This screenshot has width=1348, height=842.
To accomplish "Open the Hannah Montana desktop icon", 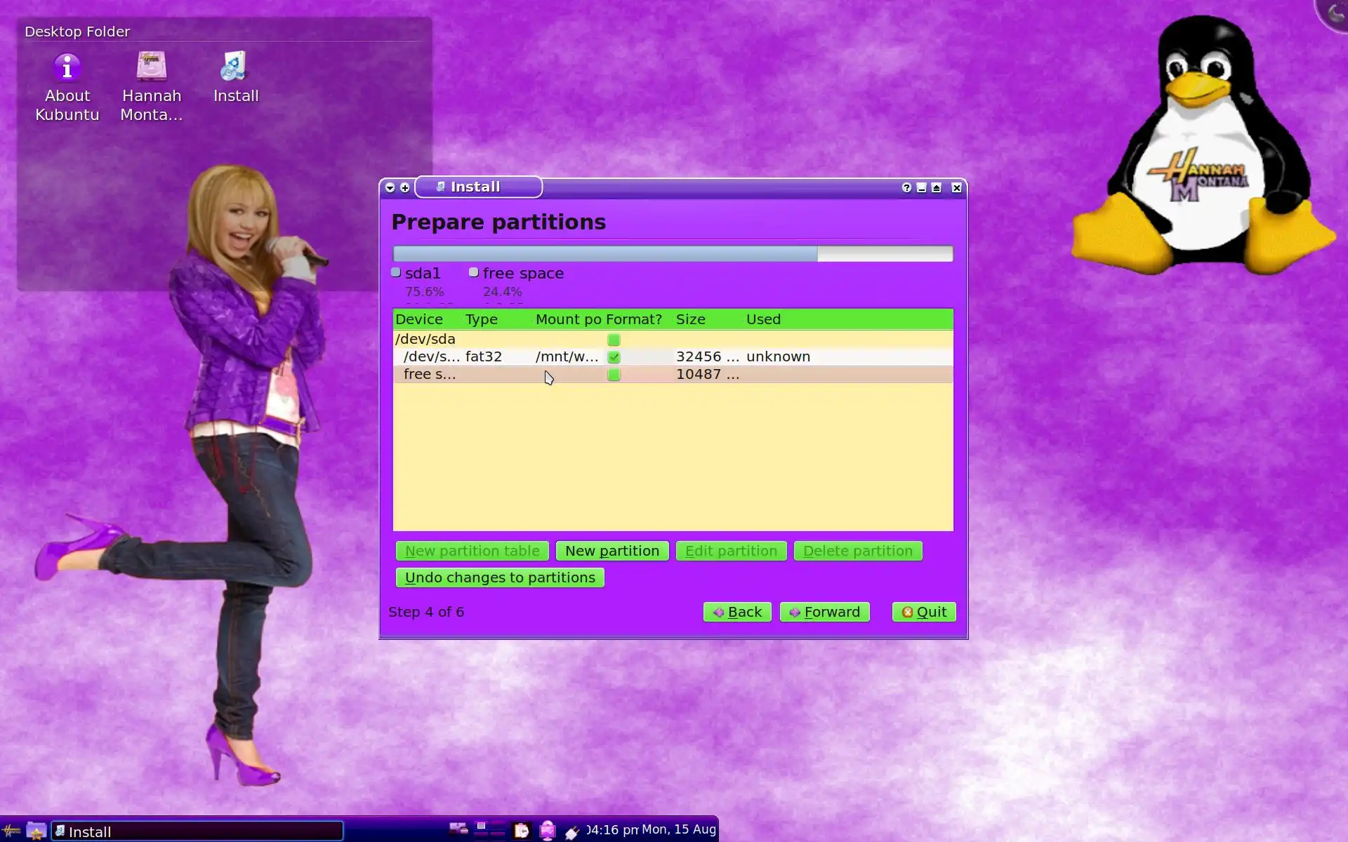I will [x=152, y=67].
